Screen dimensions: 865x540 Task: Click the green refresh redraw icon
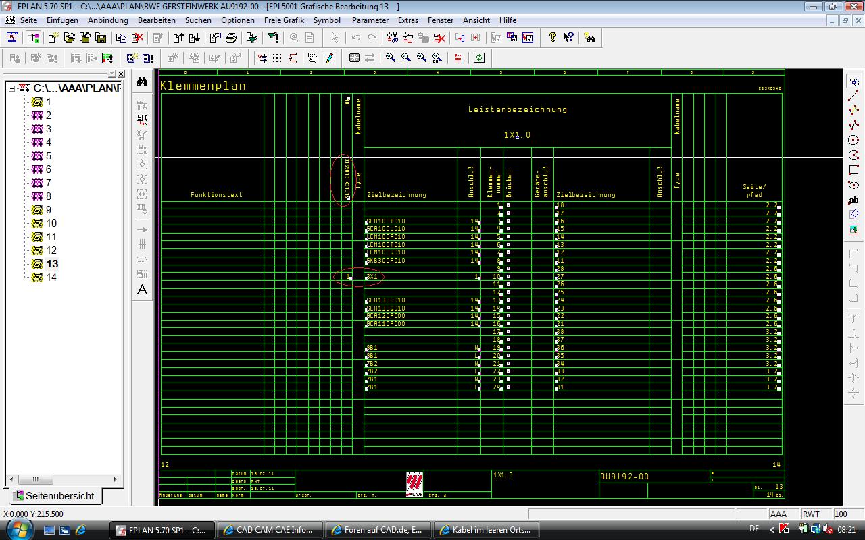[x=479, y=58]
